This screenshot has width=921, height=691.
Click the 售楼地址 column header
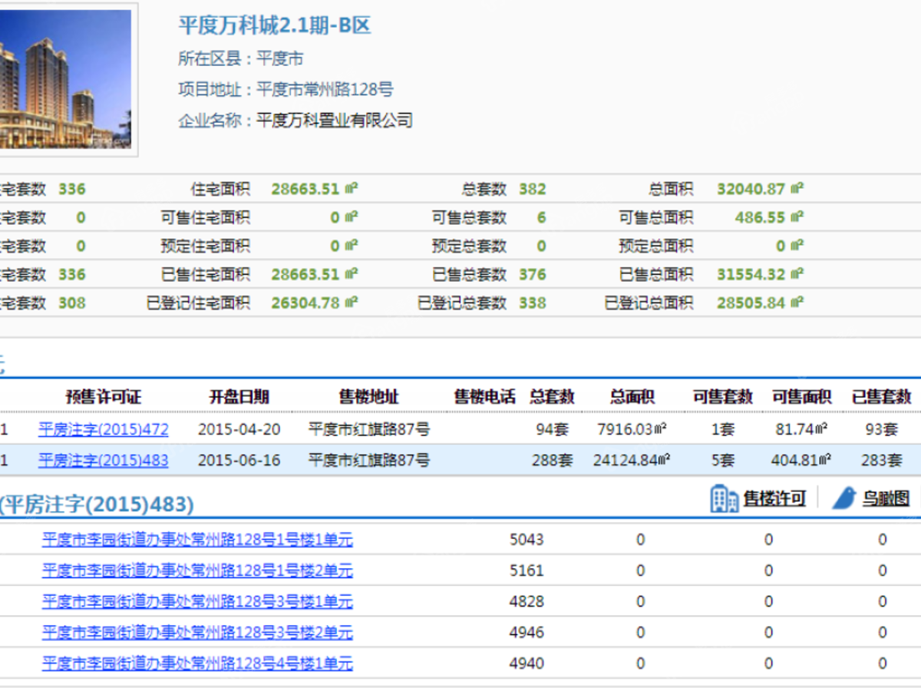(369, 397)
